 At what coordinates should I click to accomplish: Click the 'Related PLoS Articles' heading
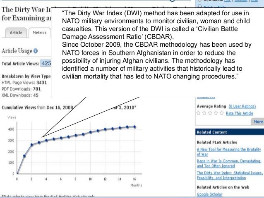[x=217, y=142]
